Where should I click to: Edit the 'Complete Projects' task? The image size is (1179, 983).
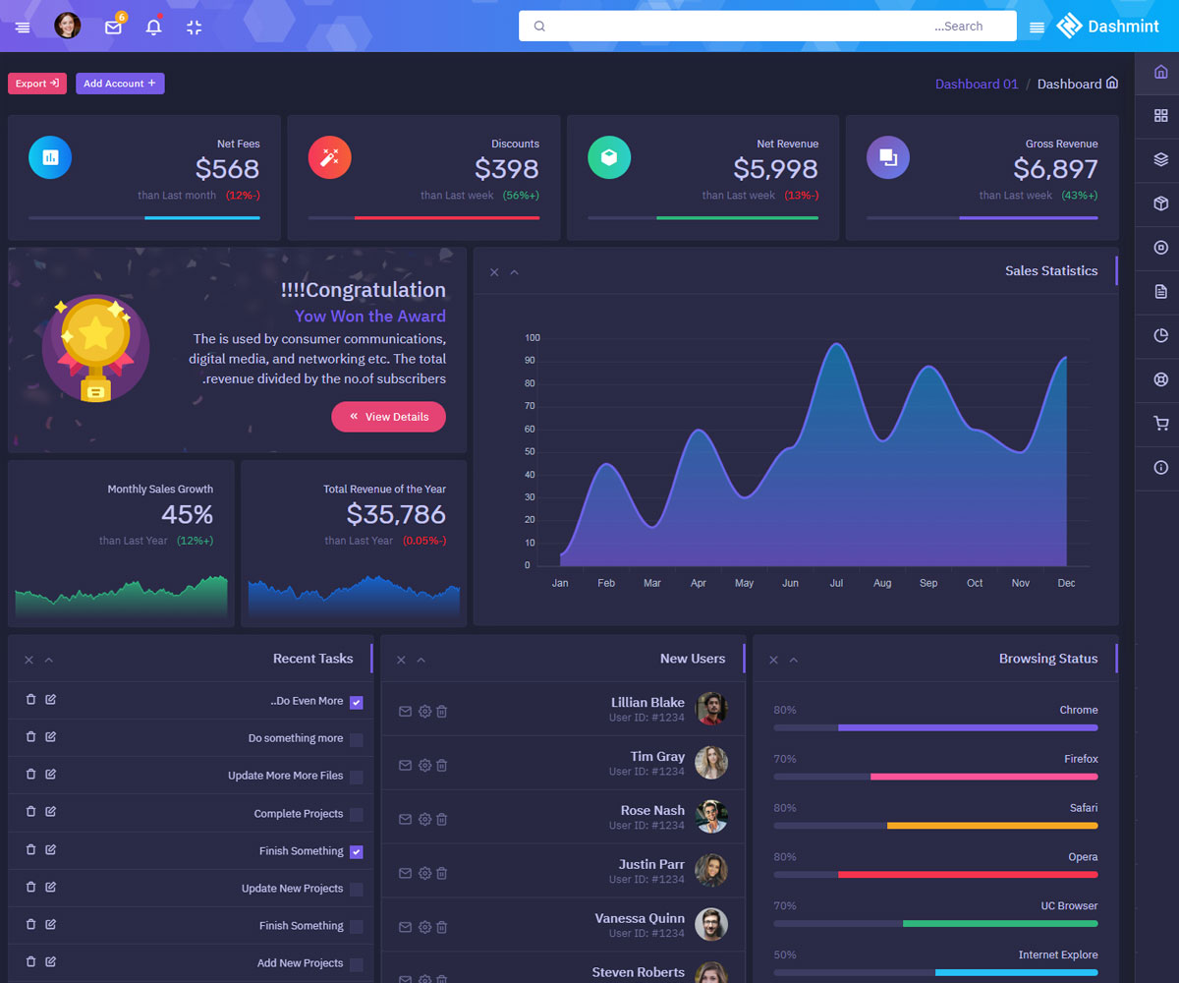click(x=51, y=812)
